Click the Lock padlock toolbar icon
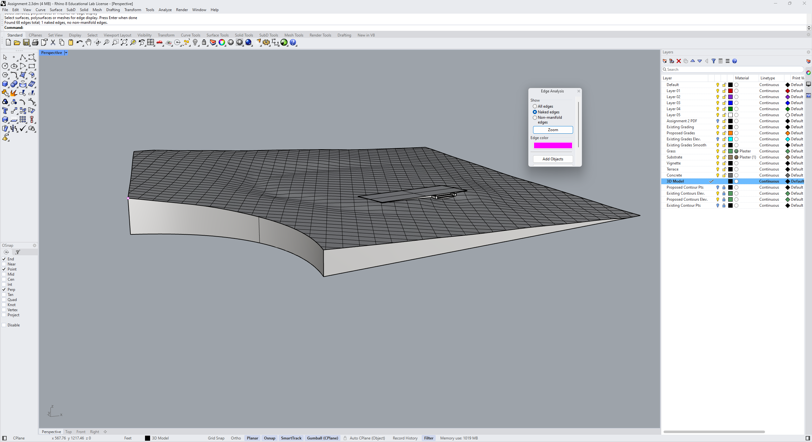This screenshot has height=442, width=812. point(204,43)
